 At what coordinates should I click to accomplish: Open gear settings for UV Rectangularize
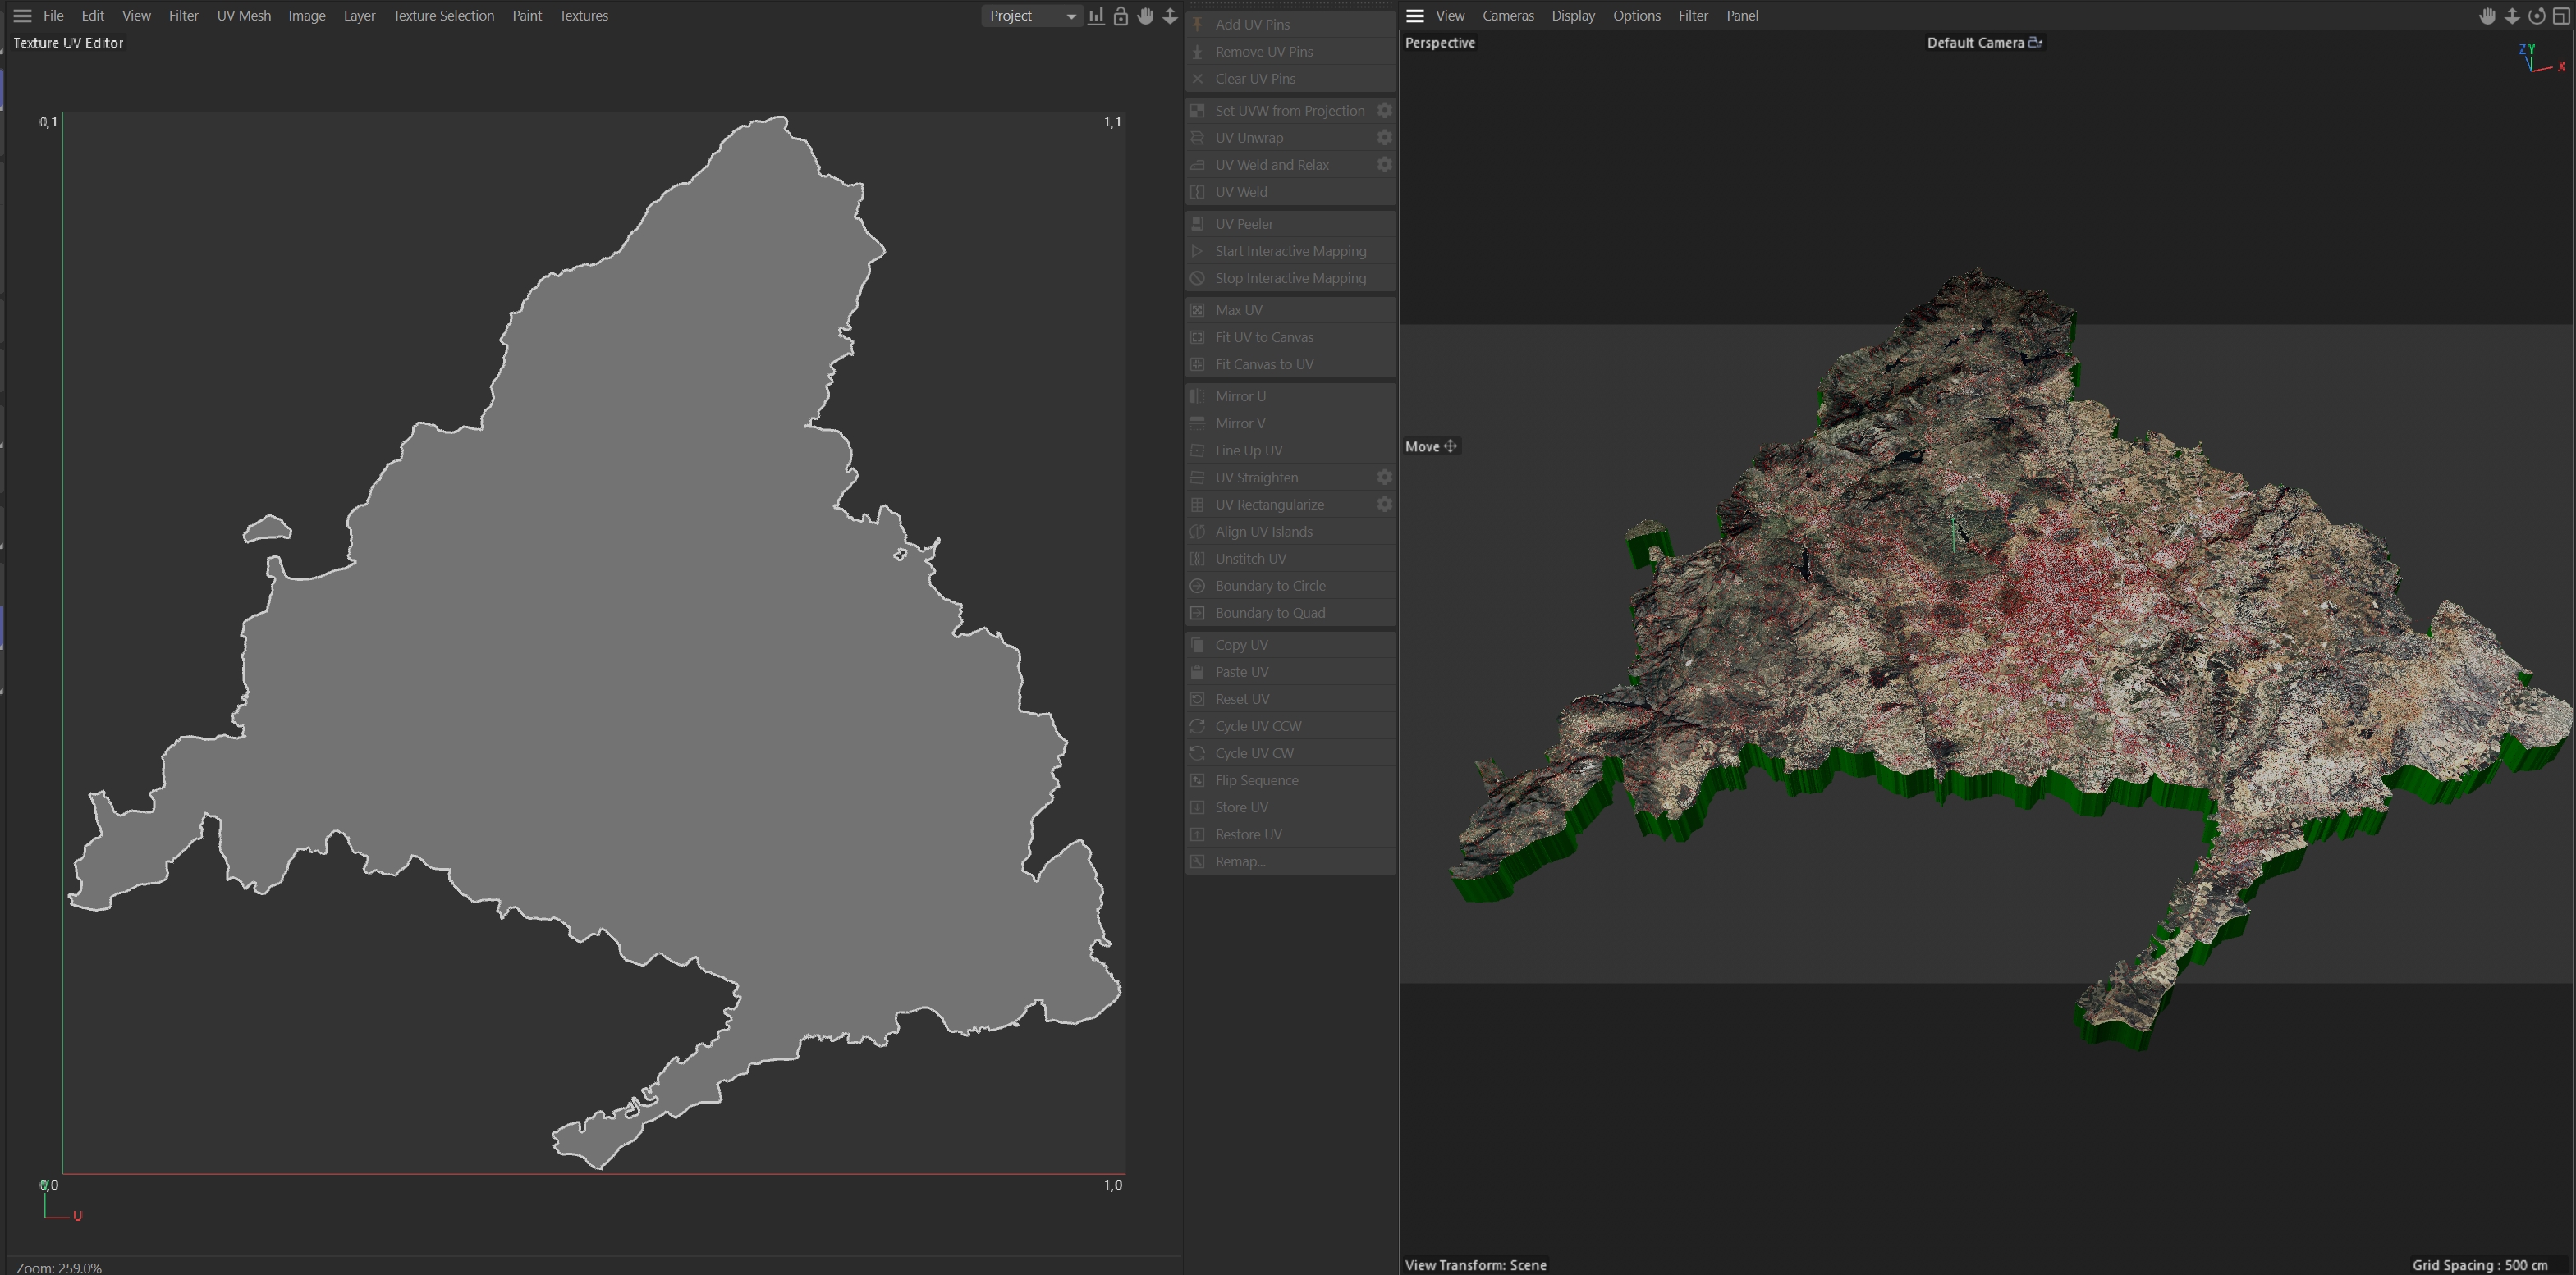(1384, 505)
